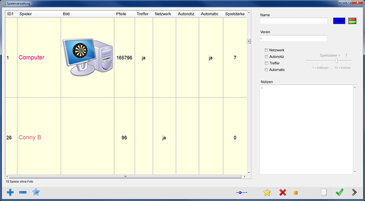This screenshot has width=365, height=201.
Task: Click the orange database cylinder icon
Action: (296, 193)
